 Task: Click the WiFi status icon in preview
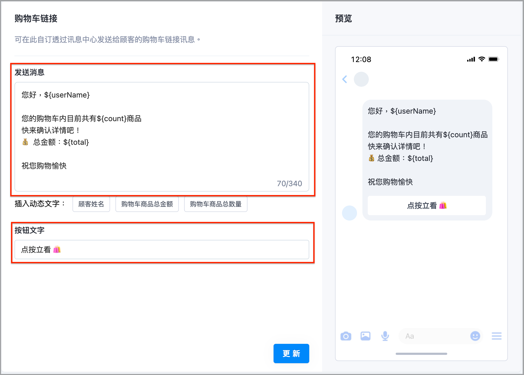482,59
